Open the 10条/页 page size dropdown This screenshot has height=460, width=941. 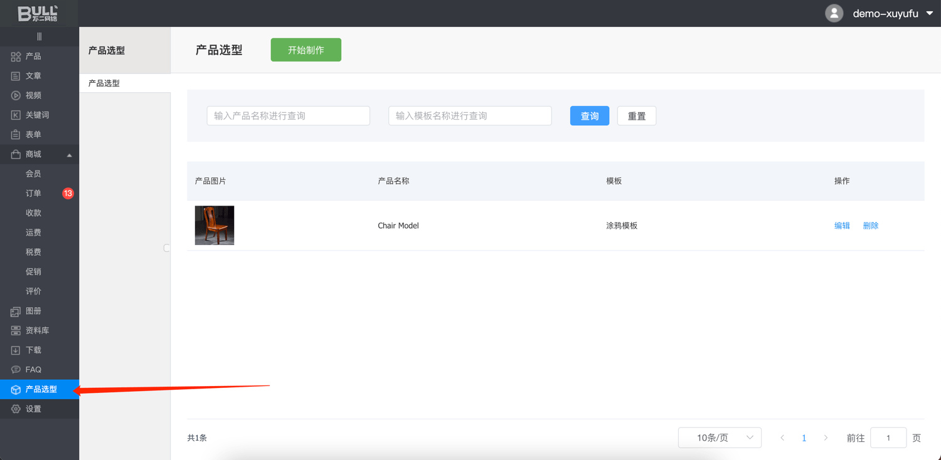click(720, 437)
